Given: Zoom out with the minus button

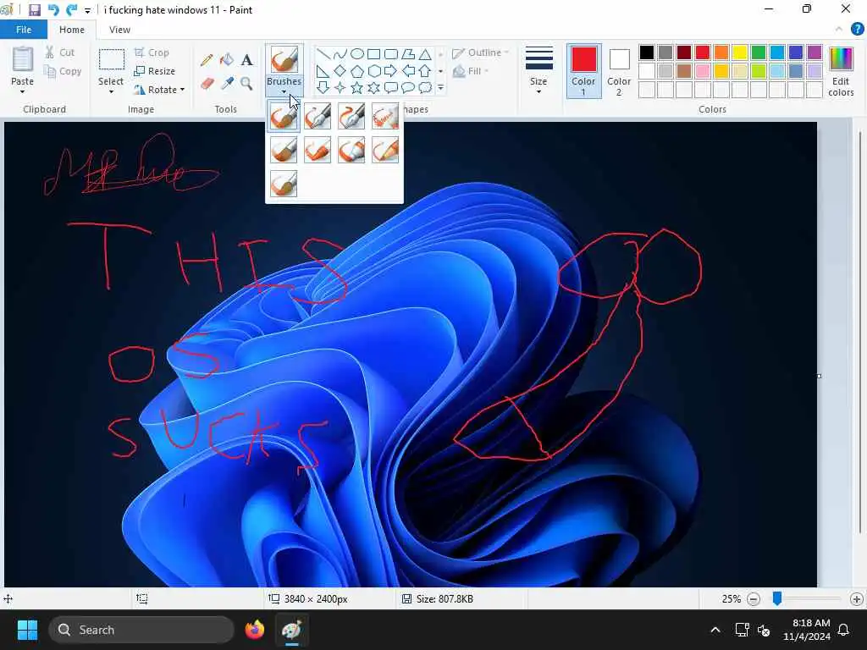Looking at the screenshot, I should pos(753,599).
